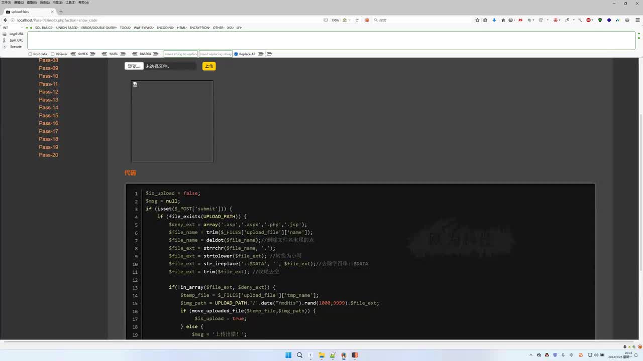Select the upload-labs browser tab
Viewport: 643px width, 361px height.
29,12
